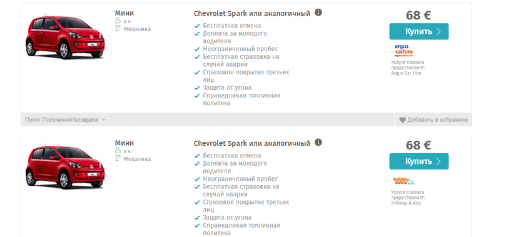
Task: Click info icon beside second Chevrolet Spark title
Action: point(318,143)
